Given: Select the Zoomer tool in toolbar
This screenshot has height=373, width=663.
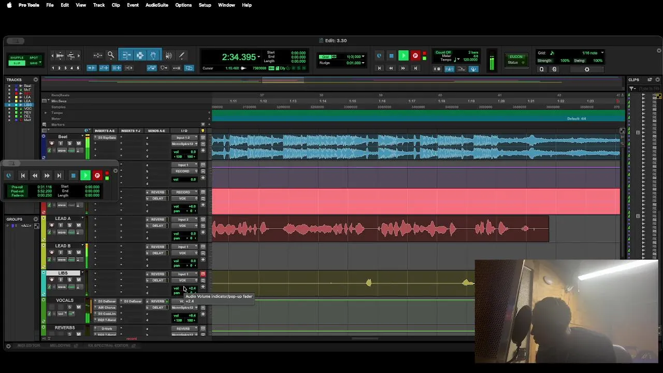Looking at the screenshot, I should click(111, 55).
